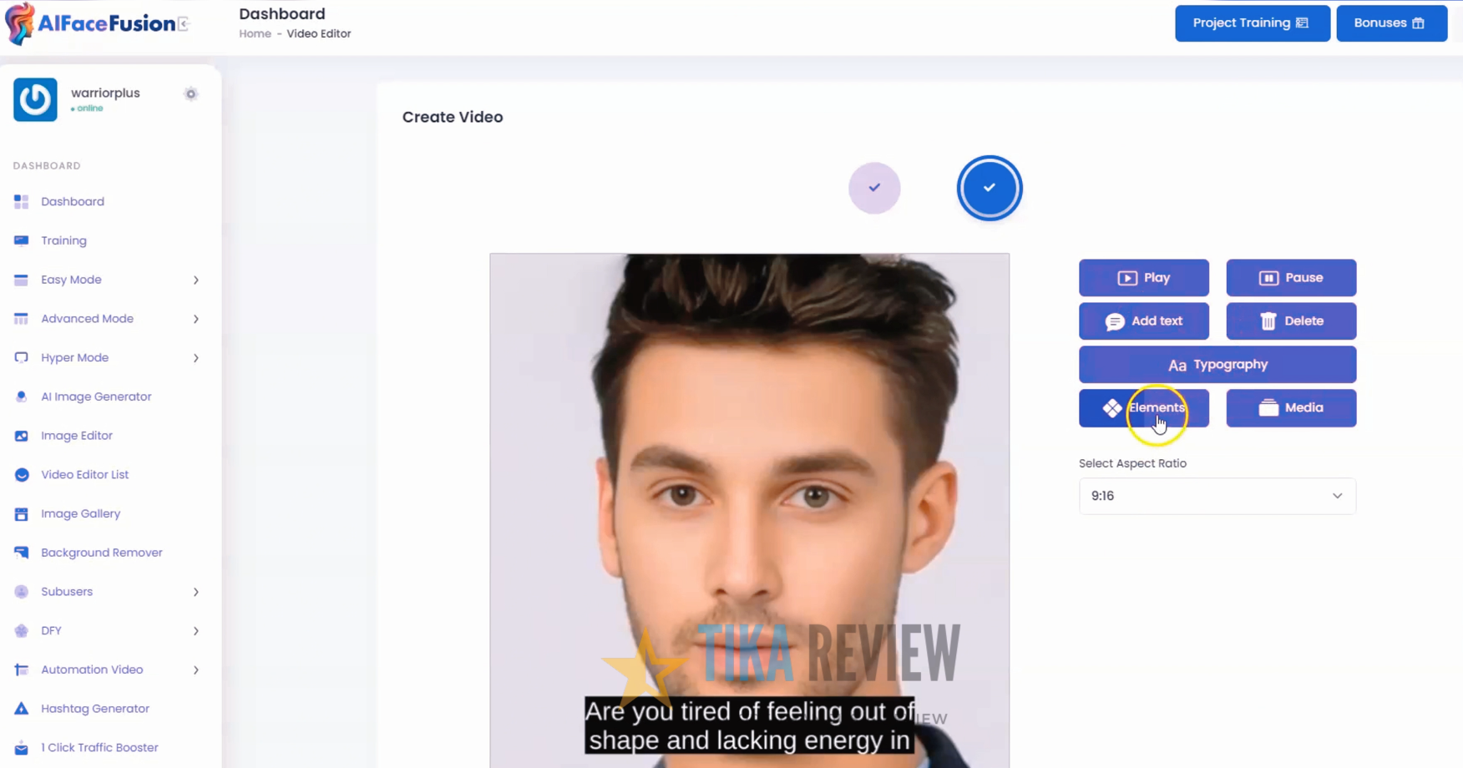Image resolution: width=1463 pixels, height=768 pixels.
Task: Click the highlighted blue checkmark step
Action: (x=990, y=188)
